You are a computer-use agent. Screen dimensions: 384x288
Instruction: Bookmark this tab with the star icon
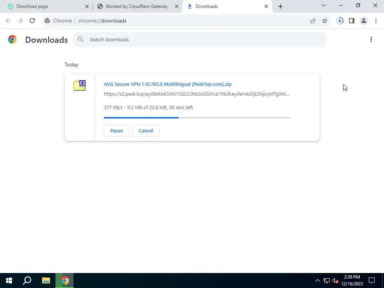click(325, 21)
